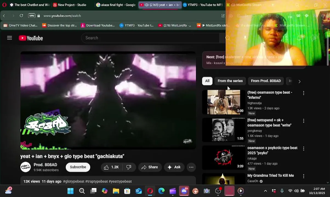Subscribe to Prod. 808AD

click(x=78, y=167)
